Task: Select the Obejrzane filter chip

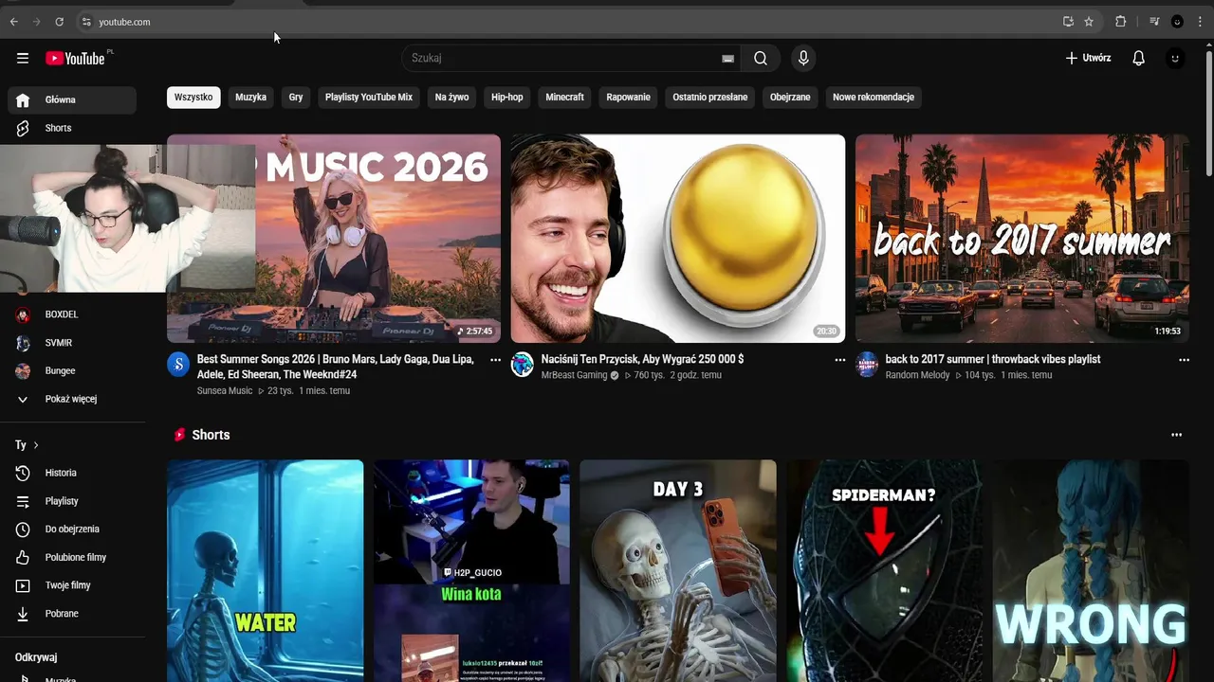Action: point(790,97)
